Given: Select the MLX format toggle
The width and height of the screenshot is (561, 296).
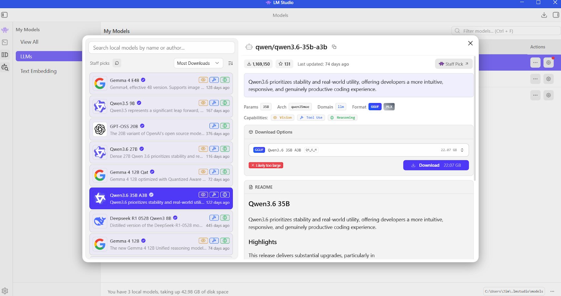Looking at the screenshot, I should pos(389,107).
